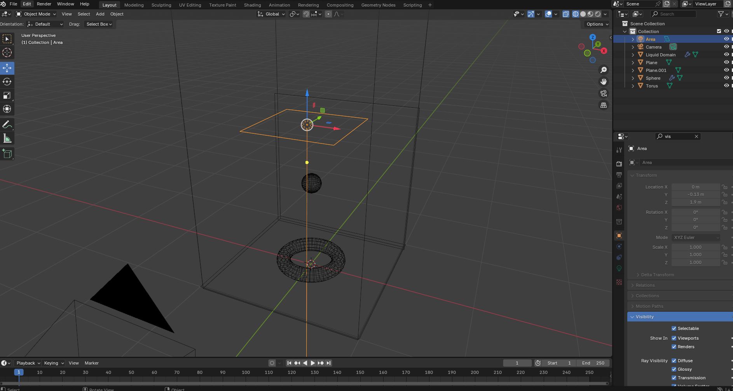Open the Object Mode dropdown
733x391 pixels.
tap(36, 14)
